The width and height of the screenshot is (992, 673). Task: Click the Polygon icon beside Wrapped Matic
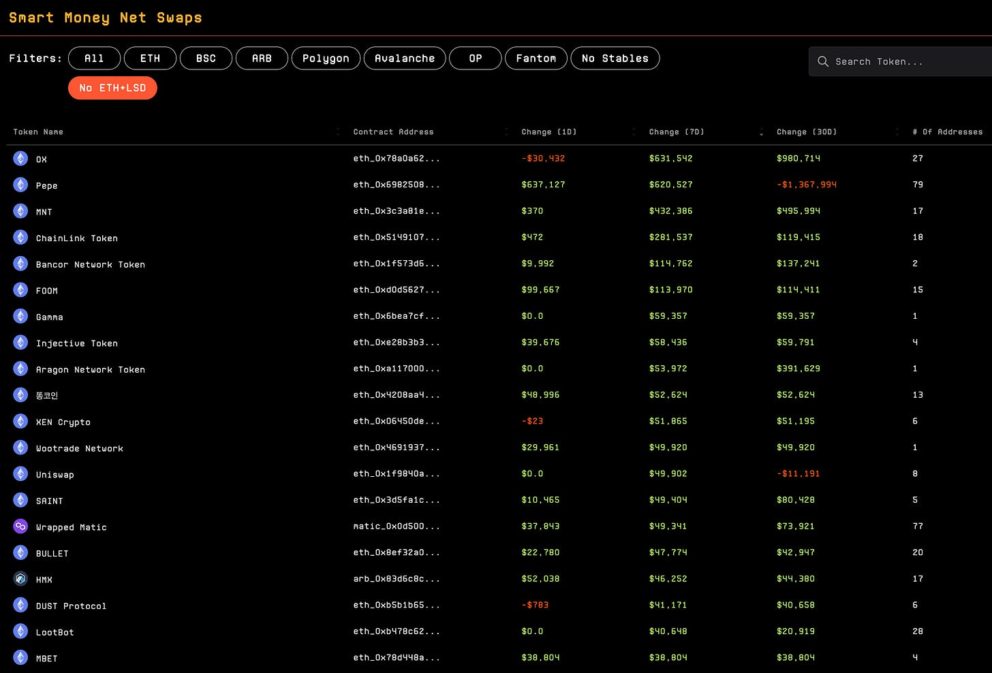(20, 527)
